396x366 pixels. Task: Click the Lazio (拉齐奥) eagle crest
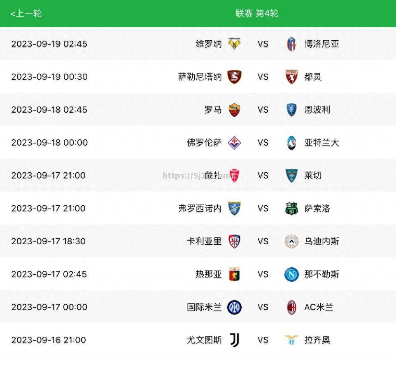(x=291, y=340)
